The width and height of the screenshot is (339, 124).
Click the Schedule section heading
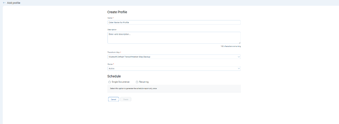click(x=114, y=76)
